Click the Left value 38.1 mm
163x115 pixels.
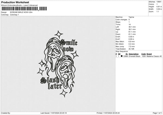[132, 27]
